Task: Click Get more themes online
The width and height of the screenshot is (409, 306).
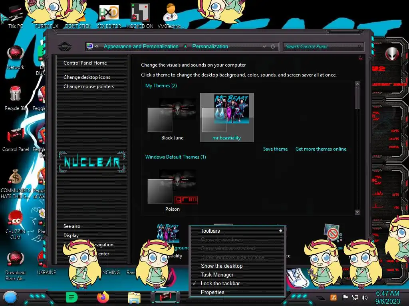Action: (321, 149)
